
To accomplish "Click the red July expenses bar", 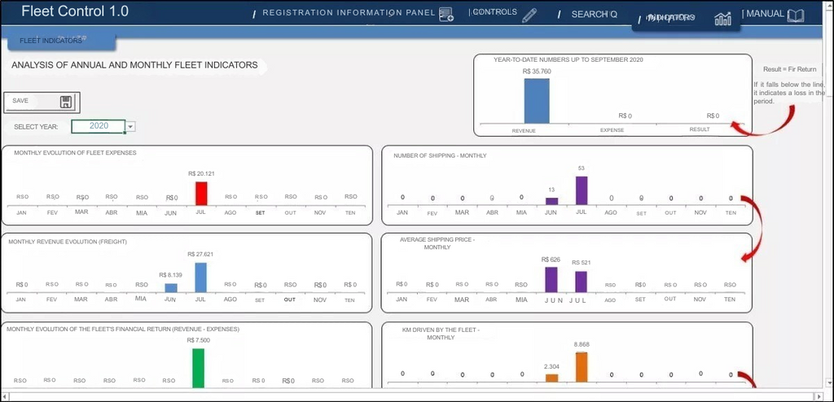I will click(x=201, y=193).
